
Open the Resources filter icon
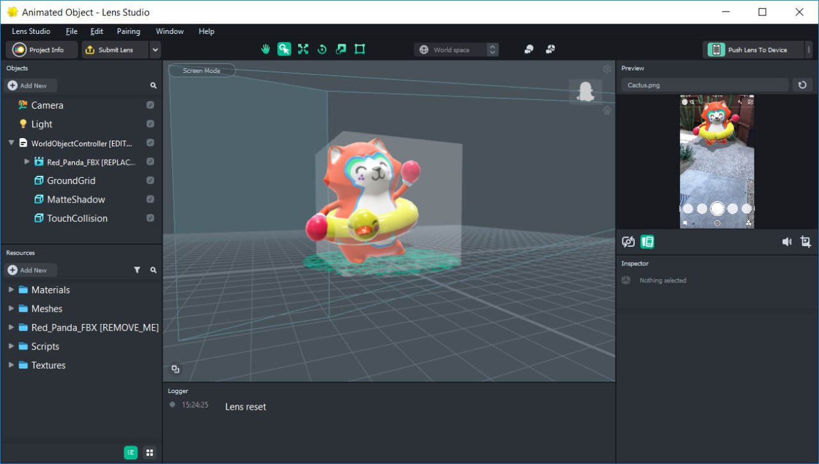[137, 270]
